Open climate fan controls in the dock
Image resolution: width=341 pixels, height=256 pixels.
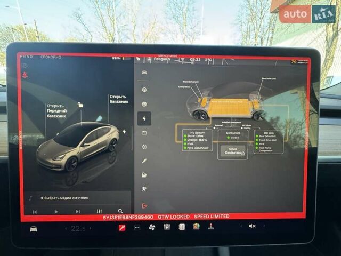coord(152,228)
